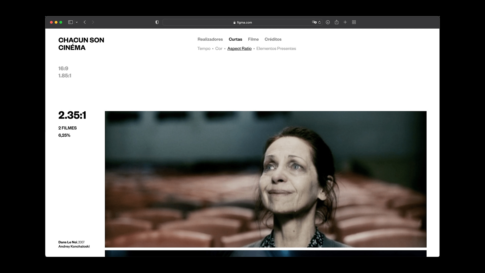The image size is (485, 273).
Task: Click the lock icon beside figma.com
Action: pyautogui.click(x=234, y=22)
